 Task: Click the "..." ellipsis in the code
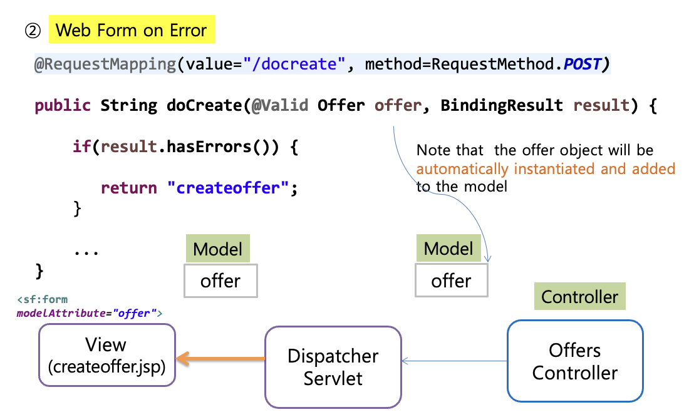pos(86,253)
